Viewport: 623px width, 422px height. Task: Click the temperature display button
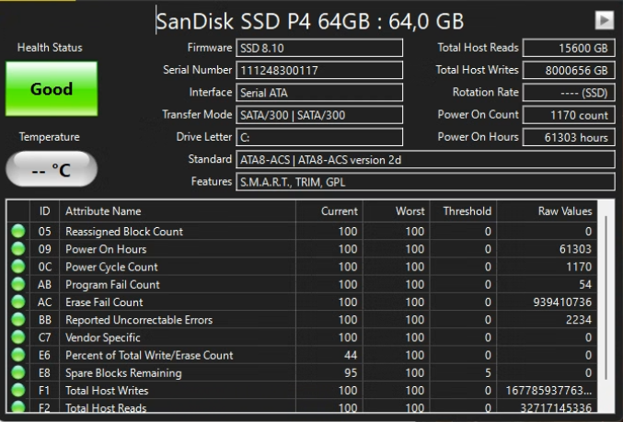point(52,169)
